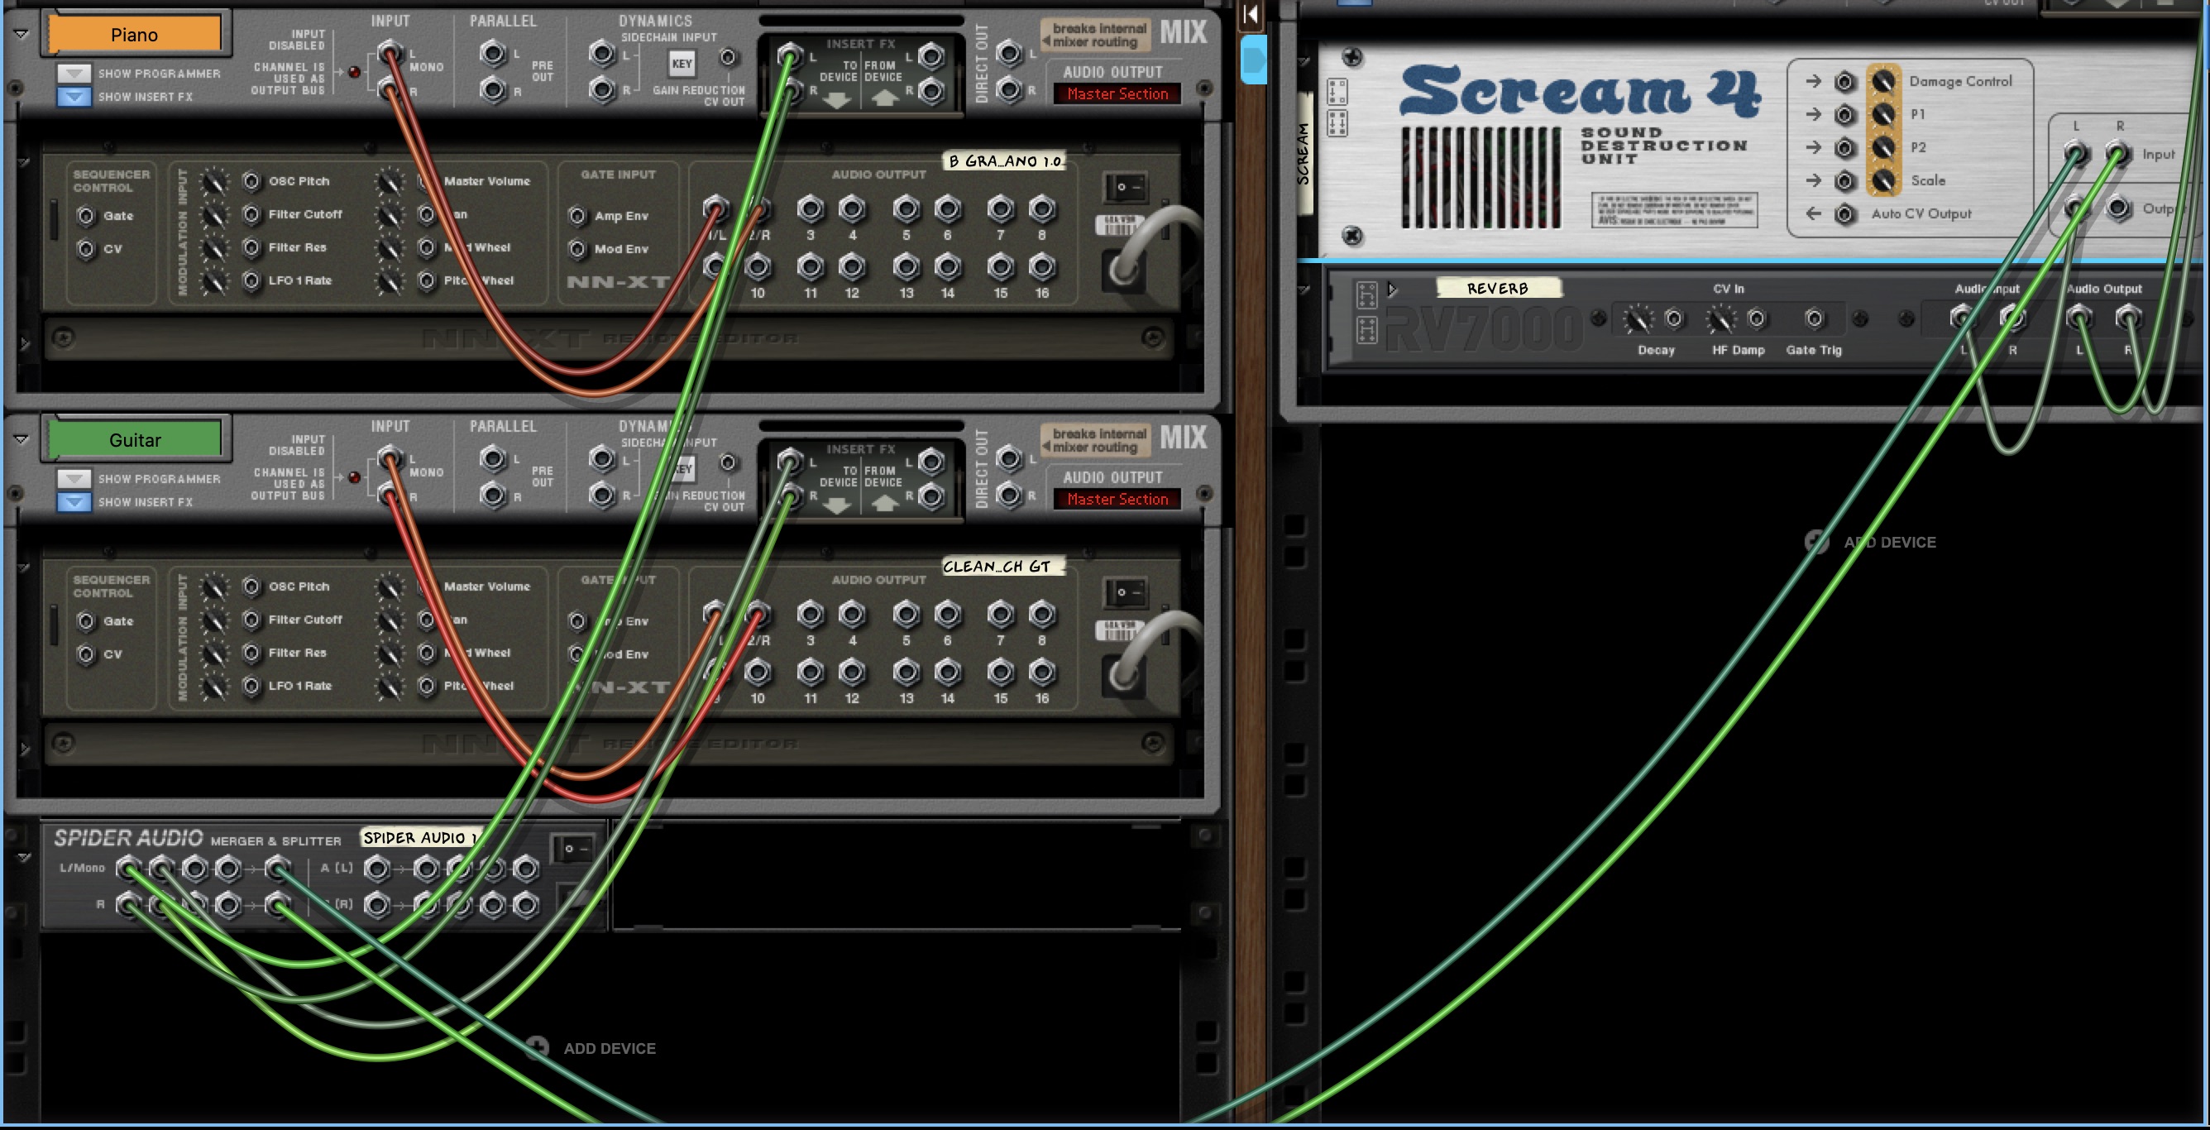Click the Piano NN-XT Mod Env gate input jack
This screenshot has width=2210, height=1130.
pos(577,249)
